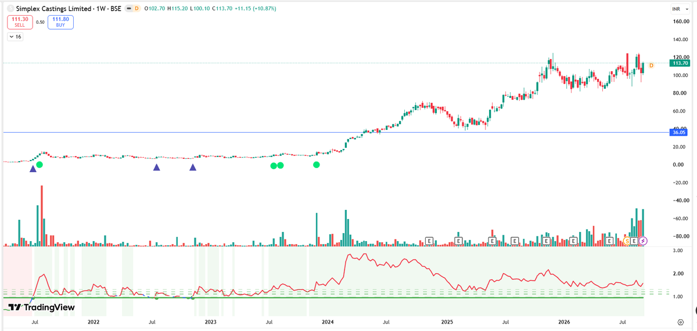Click the orange D data-delay badge beside BSE
This screenshot has height=331, width=697.
tap(136, 9)
